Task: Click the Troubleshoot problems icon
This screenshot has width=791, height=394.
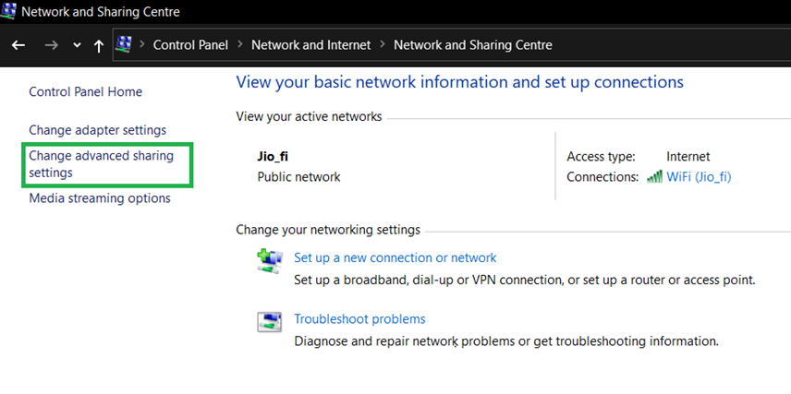Action: [270, 322]
